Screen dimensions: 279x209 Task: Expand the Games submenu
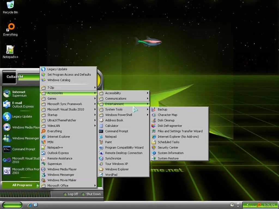68,99
